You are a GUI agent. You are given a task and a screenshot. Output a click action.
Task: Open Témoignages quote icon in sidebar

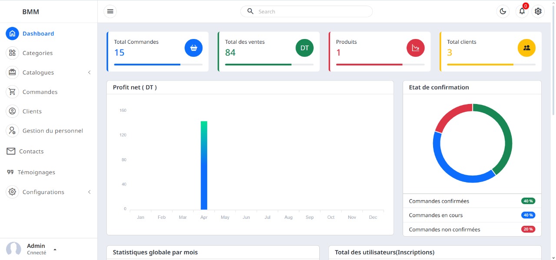10,172
